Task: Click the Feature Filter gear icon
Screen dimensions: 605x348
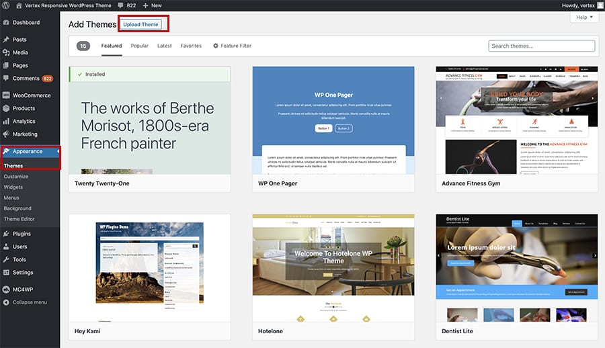Action: pyautogui.click(x=216, y=46)
